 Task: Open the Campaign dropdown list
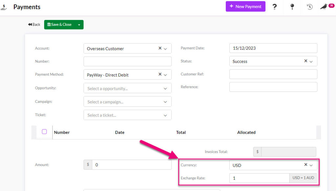point(165,102)
